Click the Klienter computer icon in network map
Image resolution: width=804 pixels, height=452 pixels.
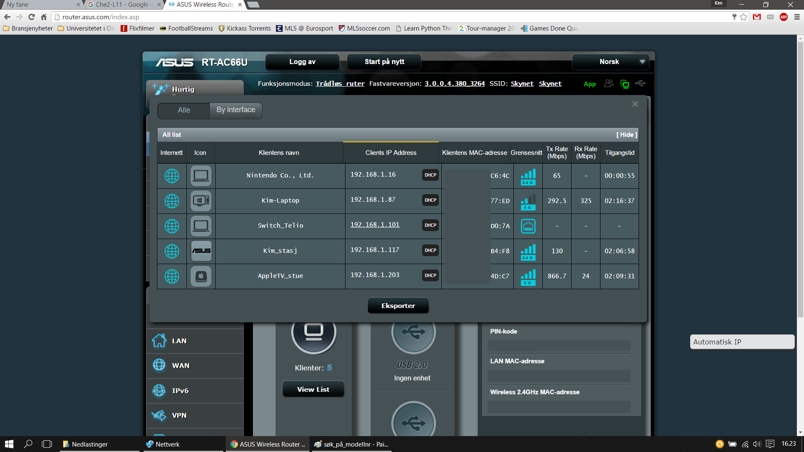click(314, 333)
